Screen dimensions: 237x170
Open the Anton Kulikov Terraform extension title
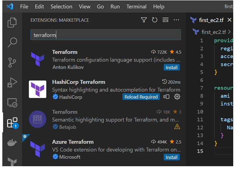pyautogui.click(x=65, y=52)
